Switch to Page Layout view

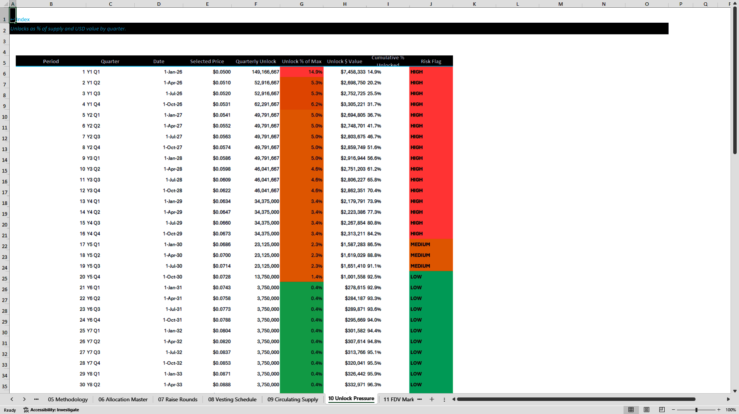[647, 410]
